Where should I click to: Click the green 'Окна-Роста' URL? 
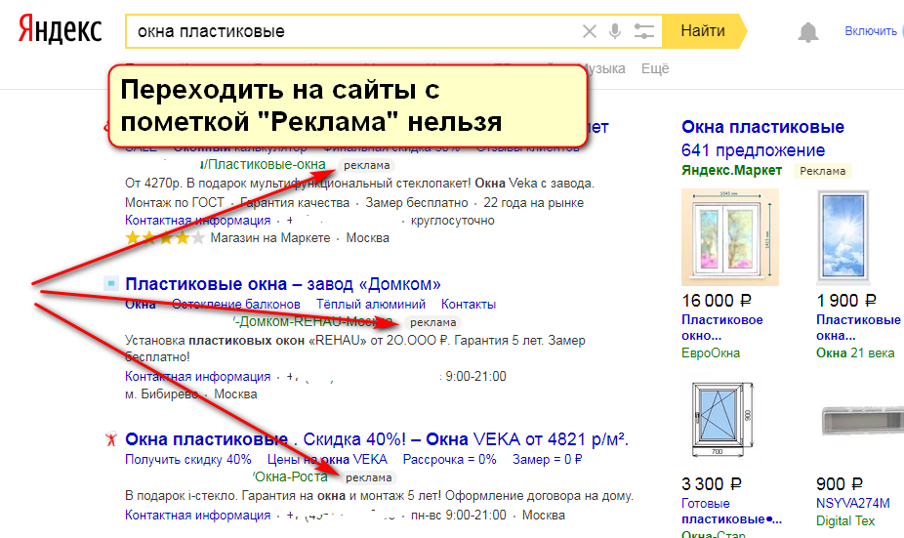click(291, 476)
